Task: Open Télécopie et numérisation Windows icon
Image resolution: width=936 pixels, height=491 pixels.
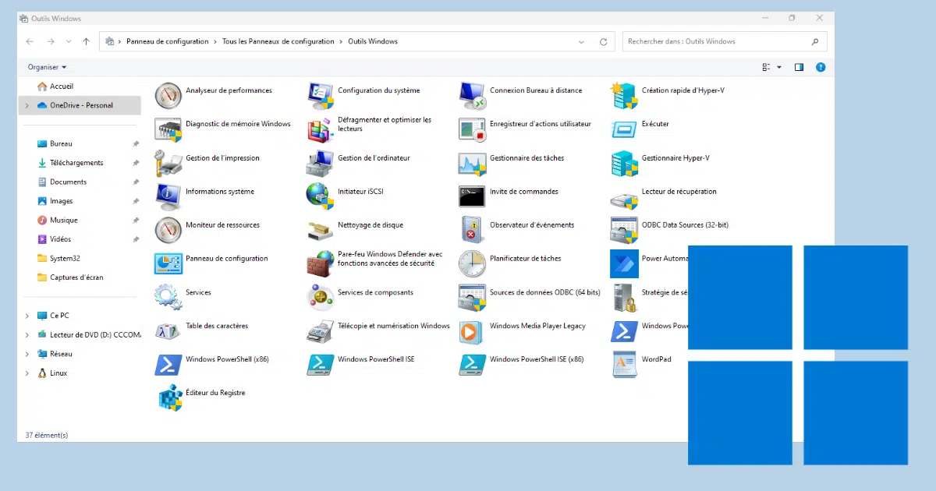Action: [x=320, y=330]
